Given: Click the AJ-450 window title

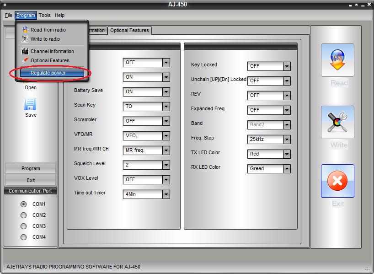Looking at the screenshot, I should (x=178, y=4).
